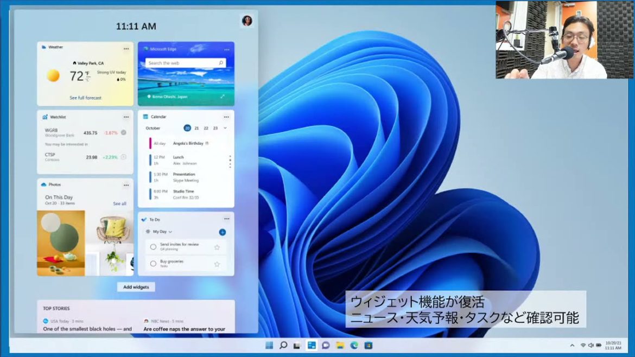This screenshot has width=635, height=357.
Task: Open the user profile picture in Widgets
Action: click(x=247, y=21)
